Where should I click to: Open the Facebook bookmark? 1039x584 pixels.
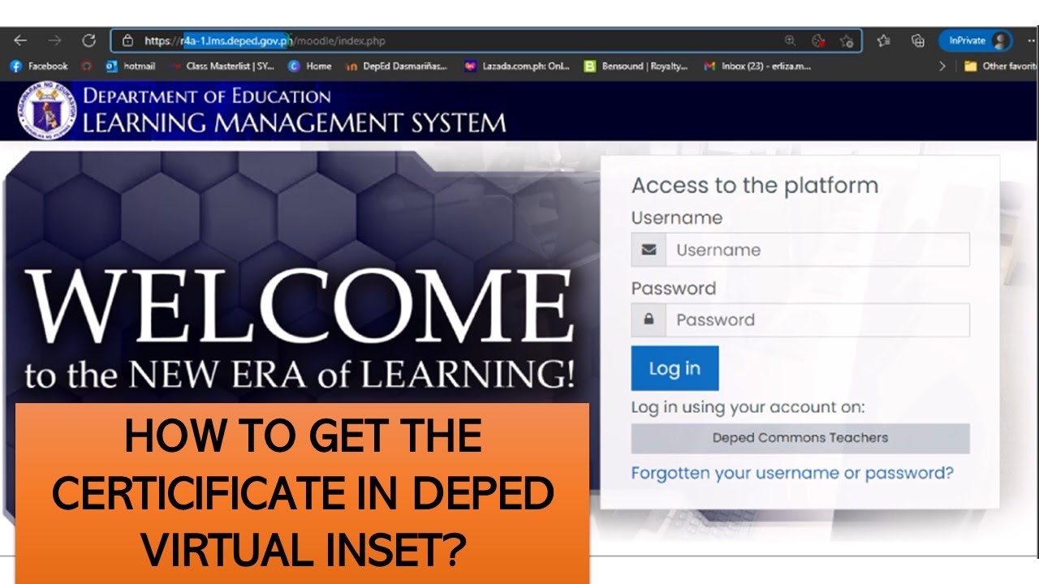point(39,67)
